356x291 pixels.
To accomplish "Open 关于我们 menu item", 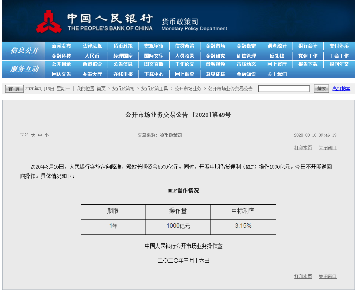I will point(277,74).
